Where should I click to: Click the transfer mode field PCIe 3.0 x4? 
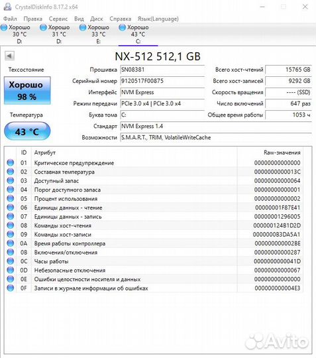162,103
